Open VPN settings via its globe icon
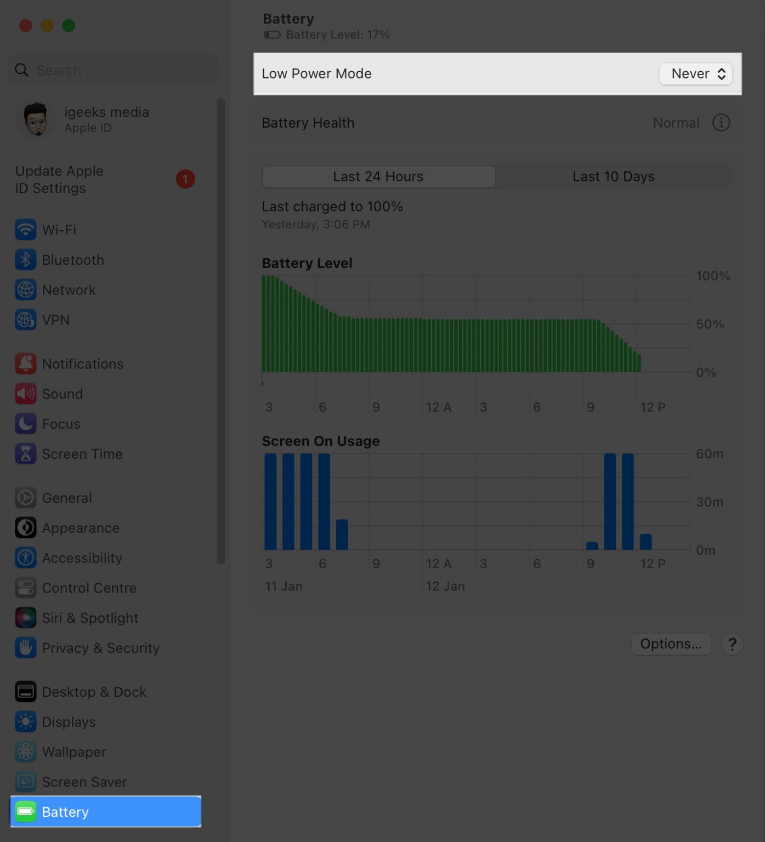Viewport: 765px width, 842px height. 25,320
